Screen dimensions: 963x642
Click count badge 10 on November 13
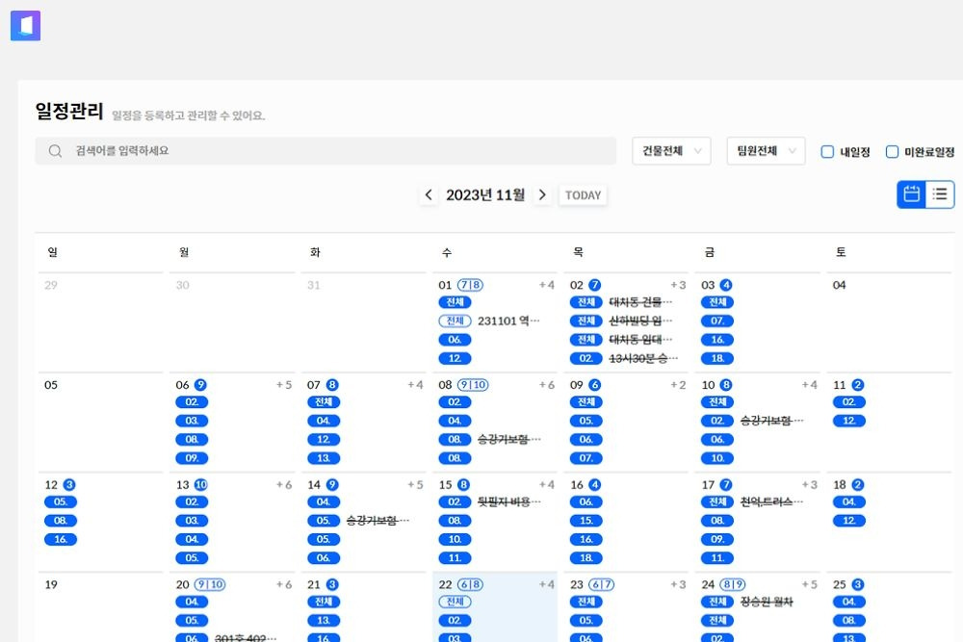[201, 485]
